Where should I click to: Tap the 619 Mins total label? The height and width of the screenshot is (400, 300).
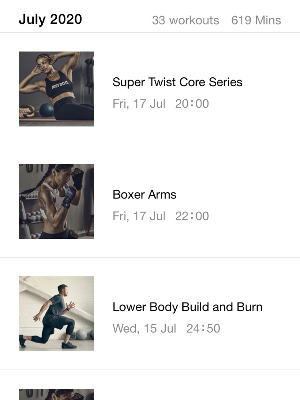click(256, 21)
